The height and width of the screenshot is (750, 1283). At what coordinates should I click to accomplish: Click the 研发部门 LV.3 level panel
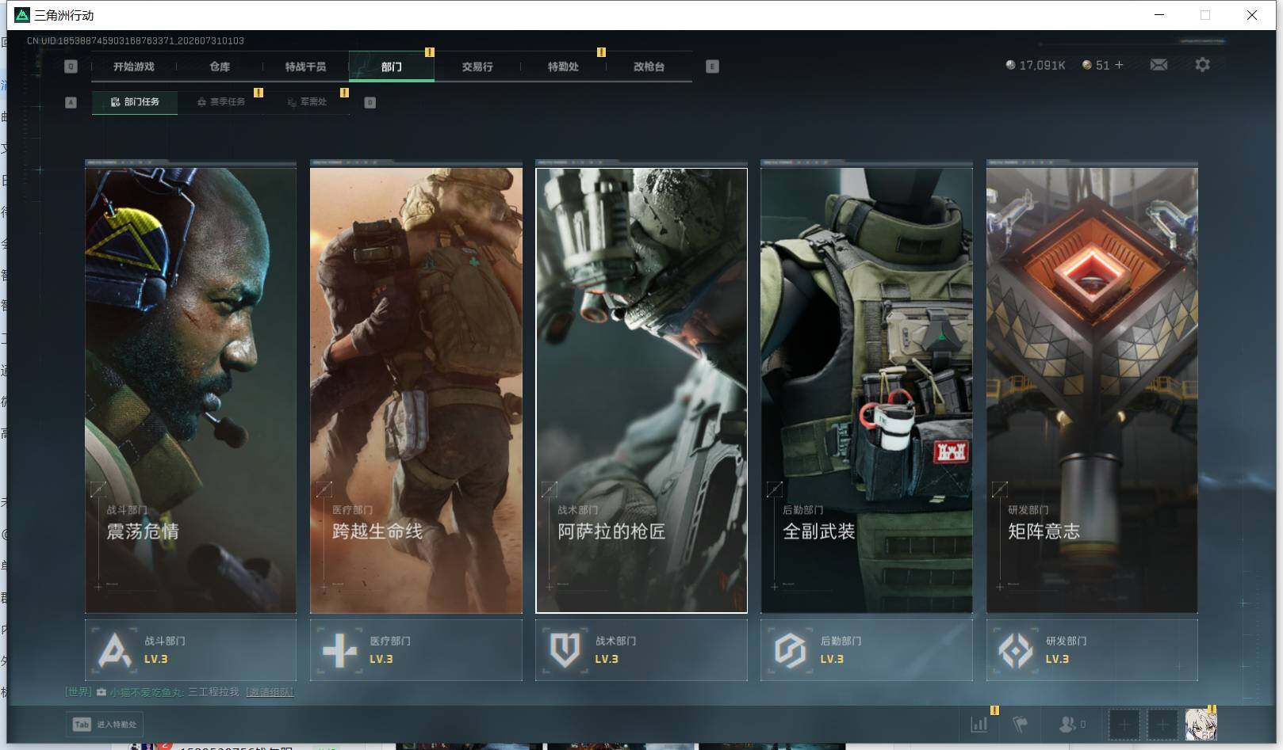(1092, 650)
